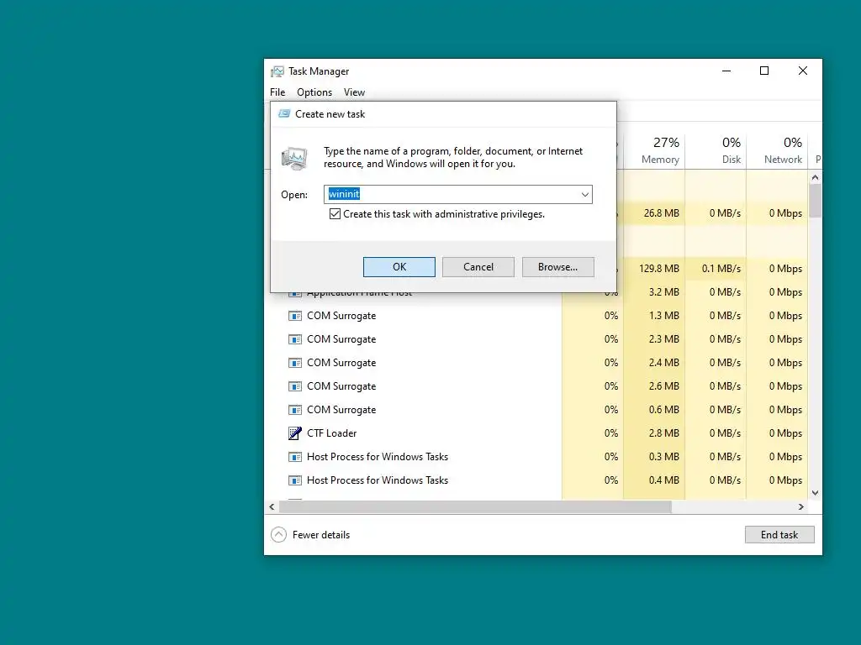Click the Task Manager title bar icon
Viewport: 861px width, 645px height.
(277, 71)
